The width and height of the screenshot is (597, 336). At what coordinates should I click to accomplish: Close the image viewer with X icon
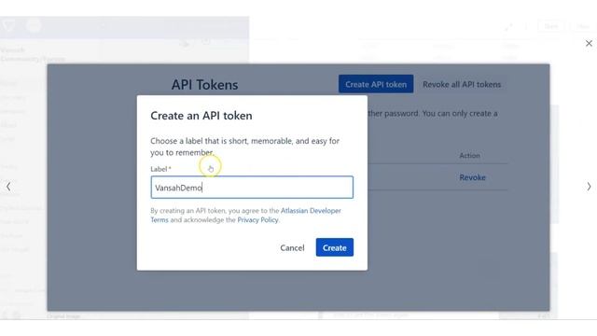589,44
